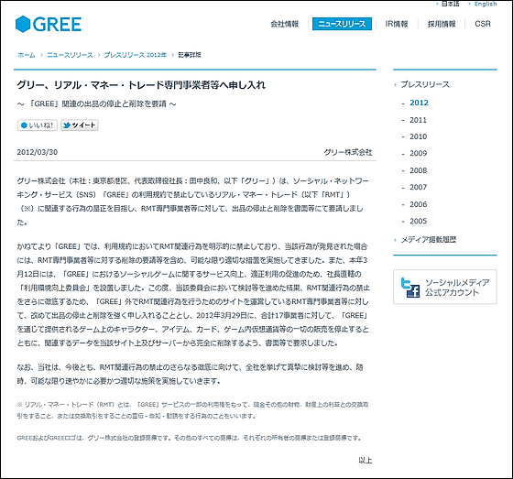Click the Twitter and Facebook banner icon
The height and width of the screenshot is (479, 513).
[x=410, y=288]
